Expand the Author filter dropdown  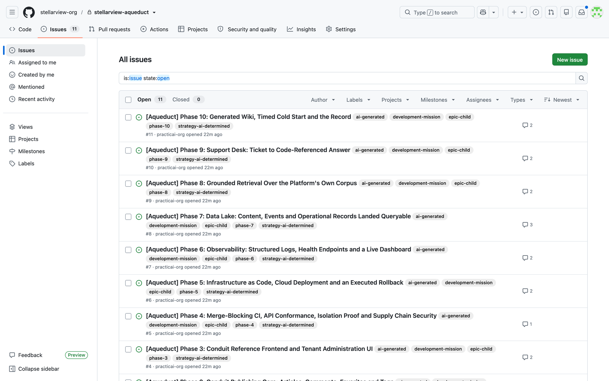click(x=323, y=100)
